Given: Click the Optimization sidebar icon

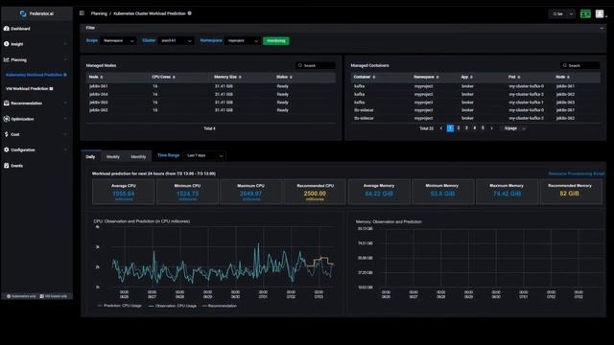Looking at the screenshot, I should [x=7, y=119].
